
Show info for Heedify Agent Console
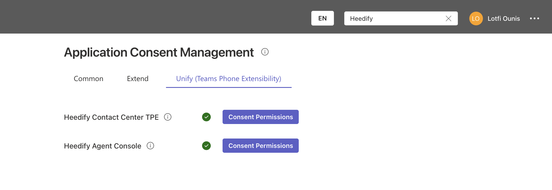coord(150,146)
